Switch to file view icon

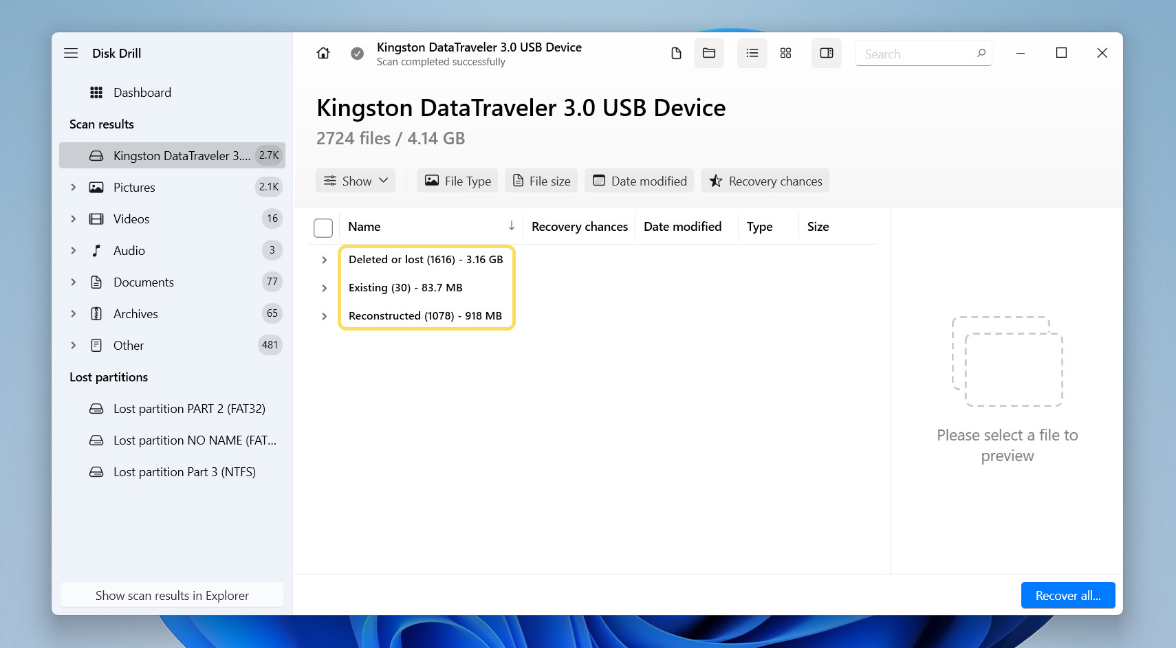(x=676, y=54)
